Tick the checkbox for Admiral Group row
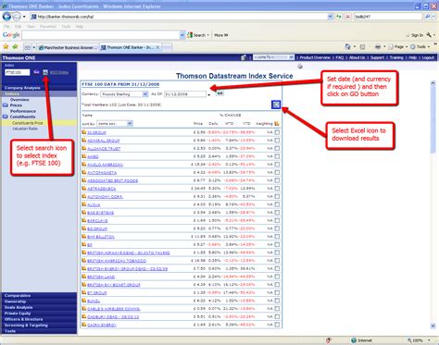Viewport: 439px width, 345px height. 277,140
